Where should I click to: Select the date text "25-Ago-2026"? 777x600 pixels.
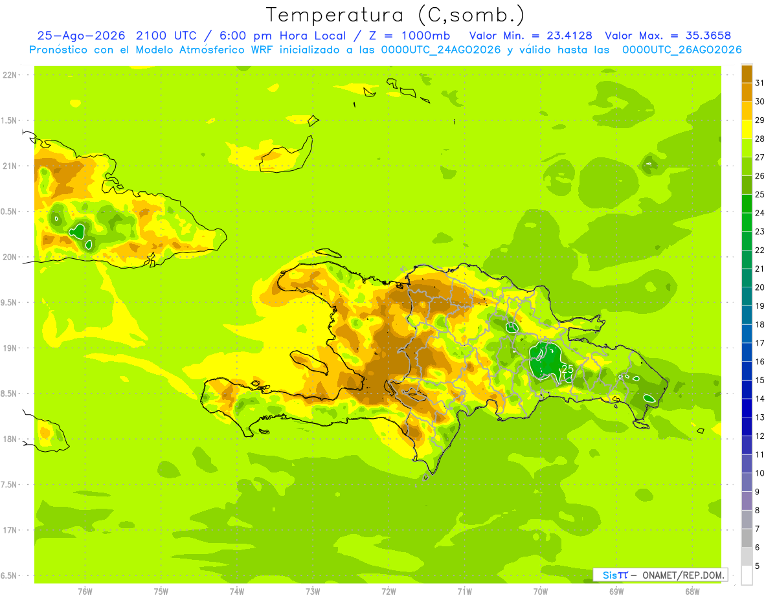(82, 36)
